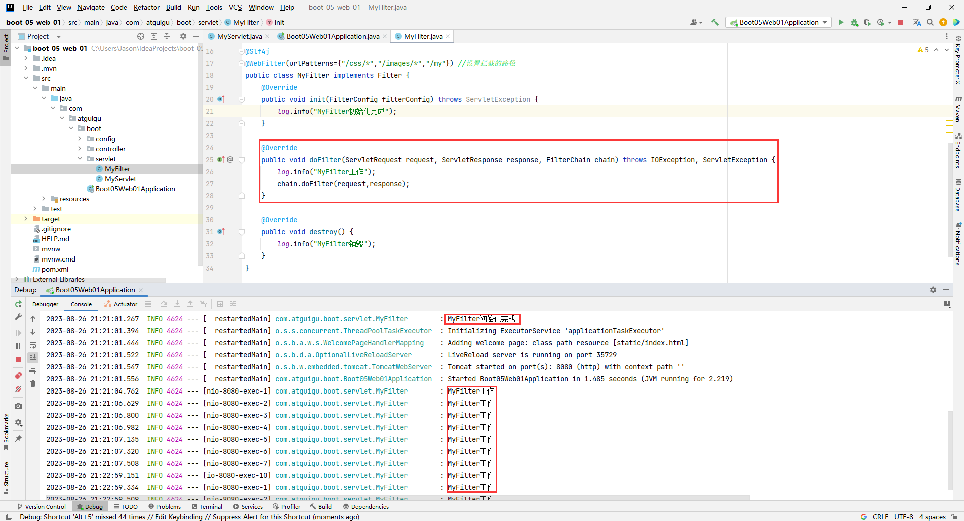The width and height of the screenshot is (964, 521).
Task: Collapse the servlet package in project tree
Action: tap(80, 159)
